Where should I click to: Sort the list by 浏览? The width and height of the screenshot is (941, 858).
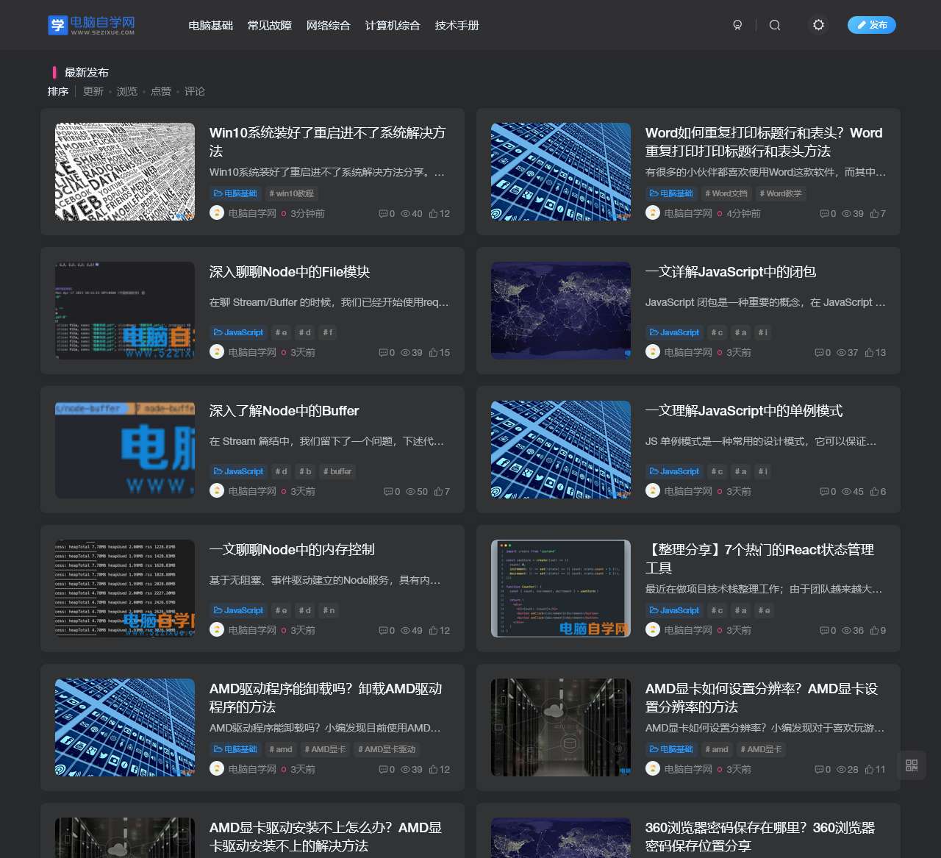[127, 91]
